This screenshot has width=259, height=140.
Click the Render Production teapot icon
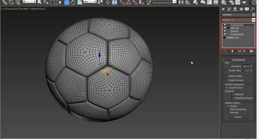pos(245,2)
